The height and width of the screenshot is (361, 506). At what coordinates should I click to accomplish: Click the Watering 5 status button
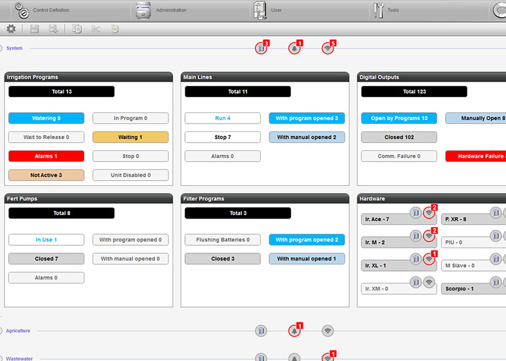click(x=47, y=118)
